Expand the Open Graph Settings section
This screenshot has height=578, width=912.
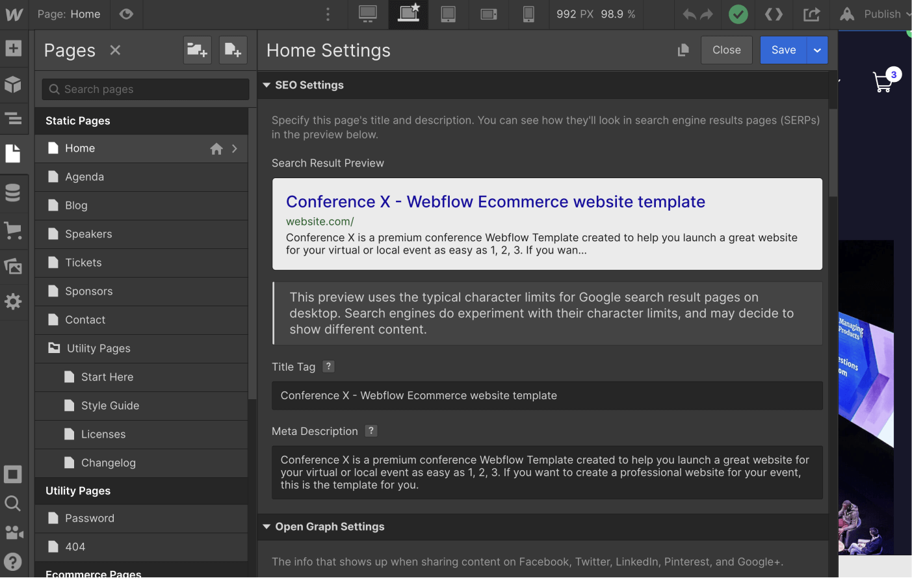click(x=323, y=527)
